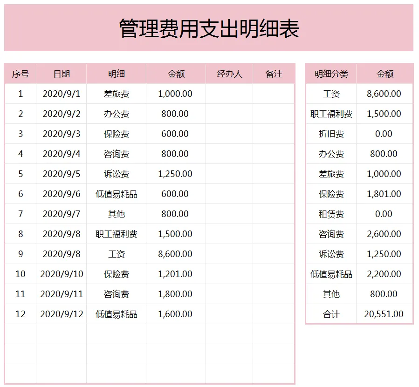Select the date cell 2020/9/4
The height and width of the screenshot is (387, 419).
62,154
